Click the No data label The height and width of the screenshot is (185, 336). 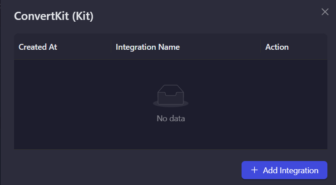coord(171,119)
